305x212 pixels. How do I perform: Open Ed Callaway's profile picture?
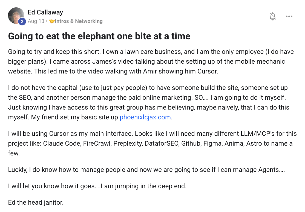coord(16,16)
